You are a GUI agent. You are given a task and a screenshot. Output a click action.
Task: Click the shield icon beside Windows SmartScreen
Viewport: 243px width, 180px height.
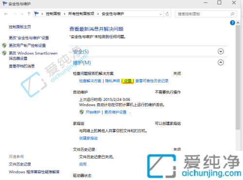point(4,53)
